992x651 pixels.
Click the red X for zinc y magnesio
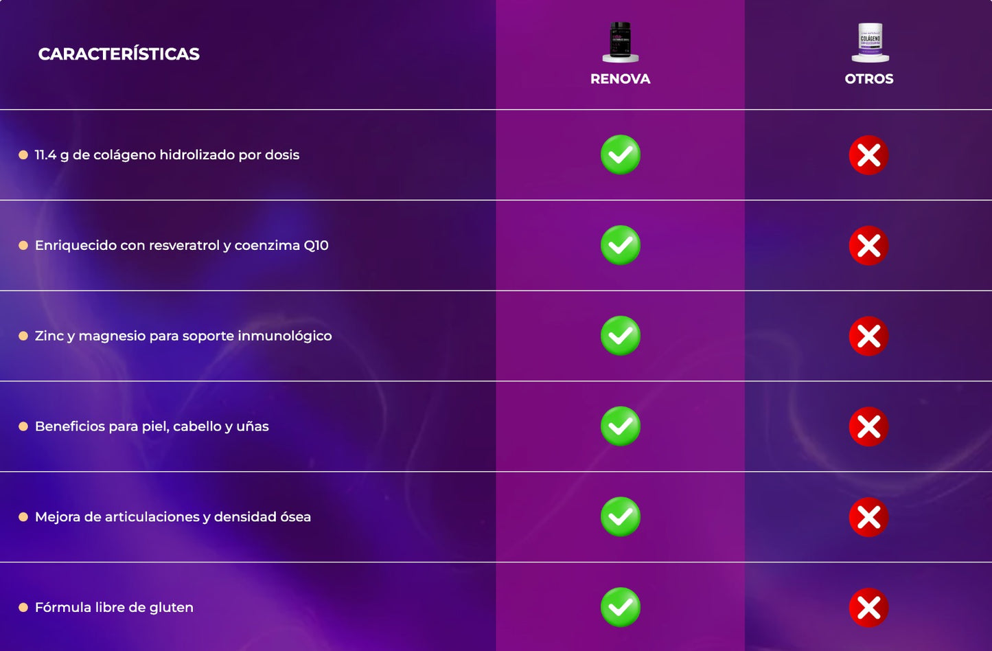(x=869, y=336)
